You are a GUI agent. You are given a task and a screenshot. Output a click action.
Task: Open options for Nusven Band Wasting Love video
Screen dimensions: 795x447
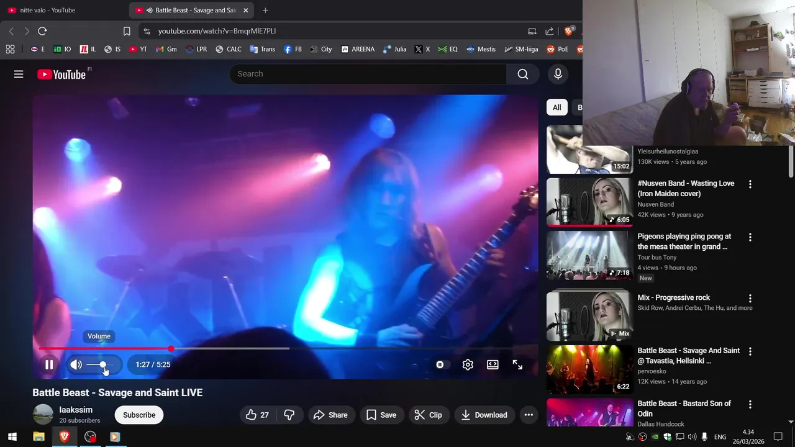[x=750, y=184]
